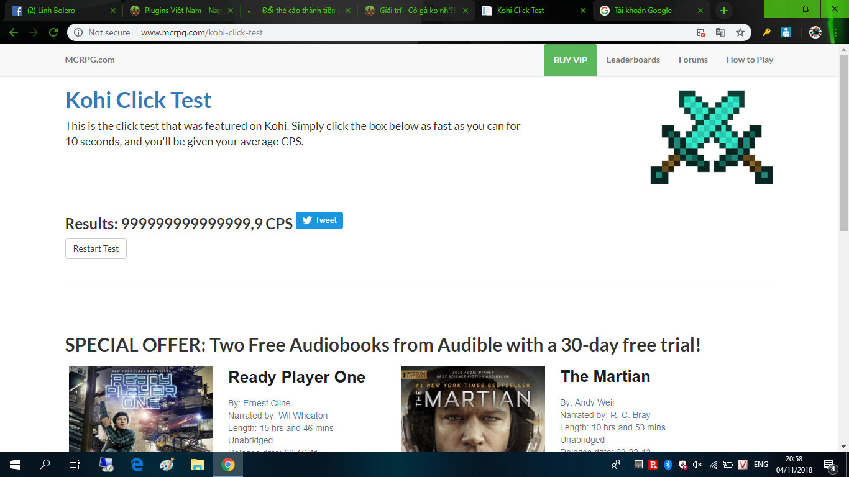This screenshot has width=849, height=477.
Task: Close the Plugins Việt Nam tab
Action: 230,11
